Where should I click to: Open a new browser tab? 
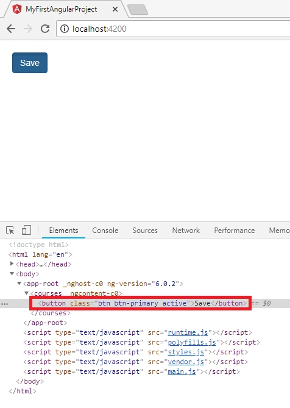click(138, 9)
